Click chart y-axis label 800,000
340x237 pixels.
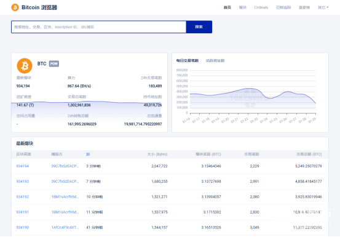182,70
